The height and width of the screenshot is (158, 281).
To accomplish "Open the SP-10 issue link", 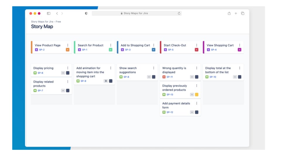I will pyautogui.click(x=213, y=77).
